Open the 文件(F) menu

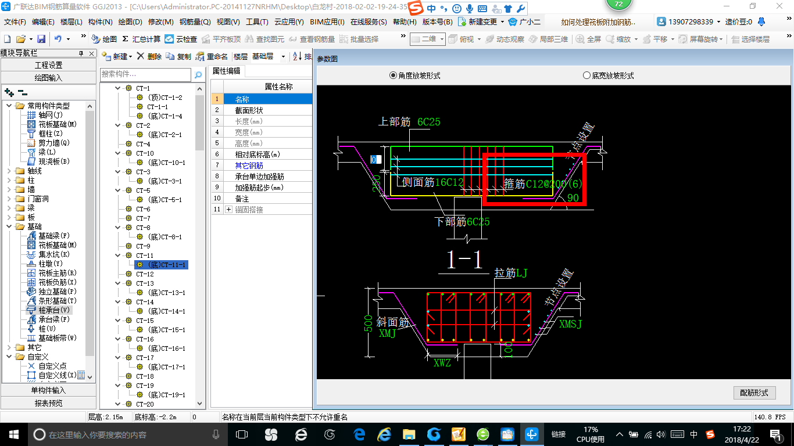pos(15,22)
